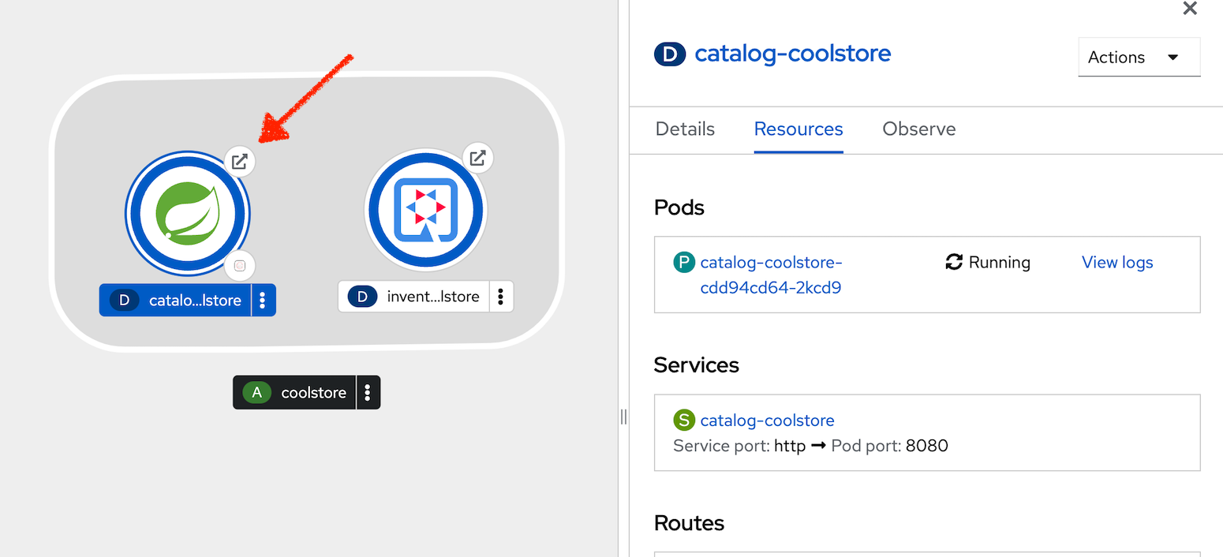
Task: Click the Pod status icon beside catalog-coolstore pod
Action: click(683, 262)
